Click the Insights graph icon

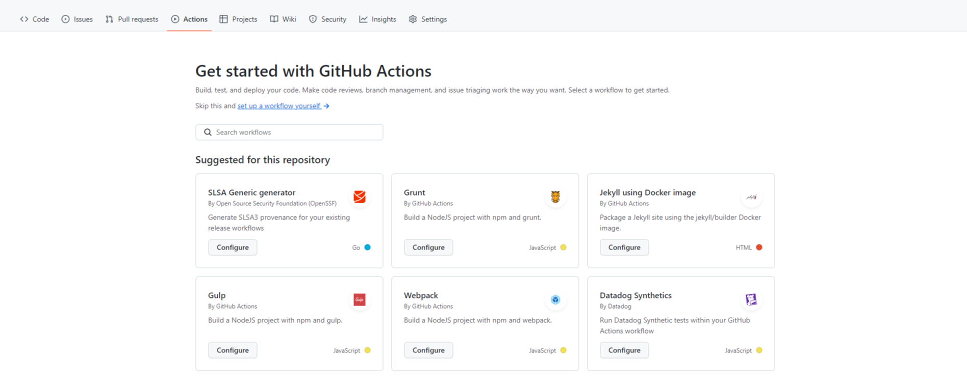click(x=363, y=19)
